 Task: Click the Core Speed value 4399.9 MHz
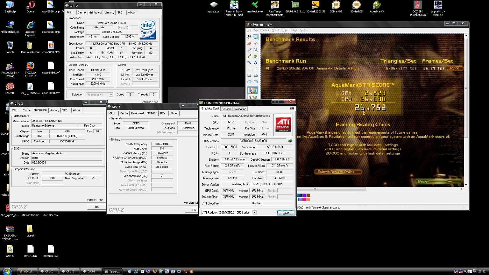point(98,70)
